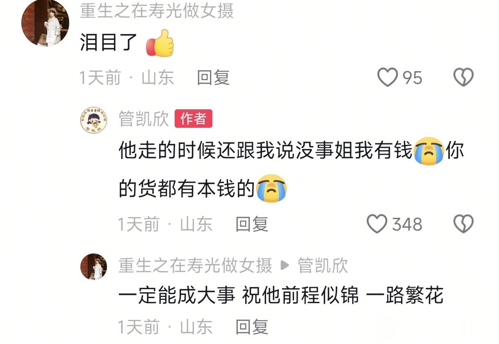Open small avatar beside bottom reply
This screenshot has width=499, height=344.
coord(93,267)
